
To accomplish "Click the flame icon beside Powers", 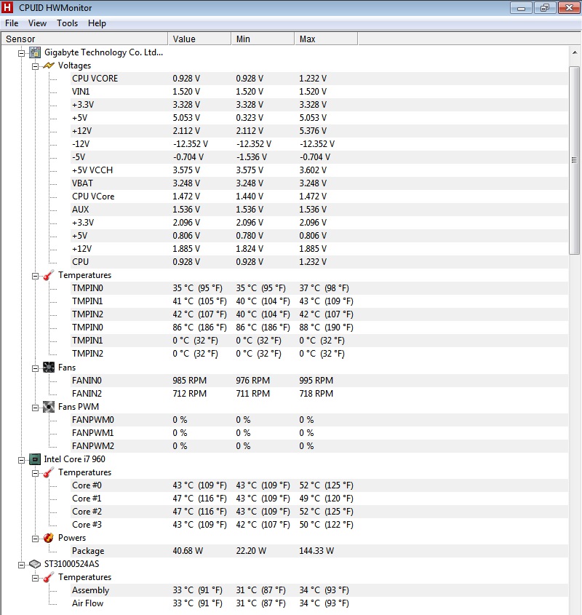I will click(49, 538).
